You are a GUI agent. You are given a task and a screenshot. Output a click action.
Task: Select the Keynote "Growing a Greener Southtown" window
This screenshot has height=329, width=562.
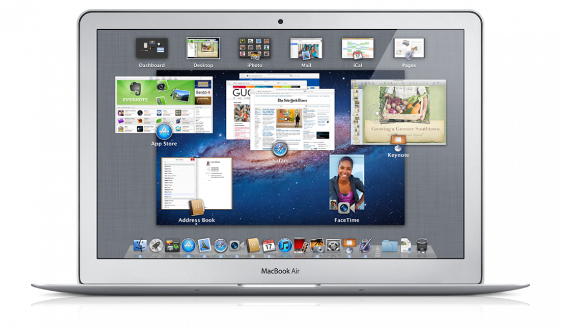tap(398, 112)
